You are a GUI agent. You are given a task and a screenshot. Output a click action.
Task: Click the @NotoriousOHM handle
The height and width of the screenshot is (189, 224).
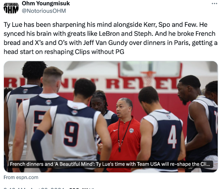(44, 11)
